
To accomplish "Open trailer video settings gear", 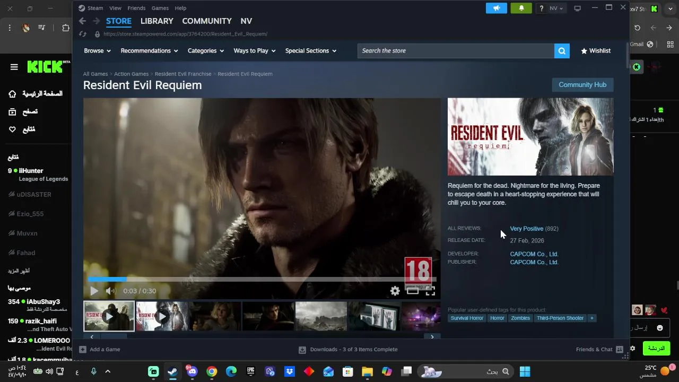I will click(x=395, y=291).
